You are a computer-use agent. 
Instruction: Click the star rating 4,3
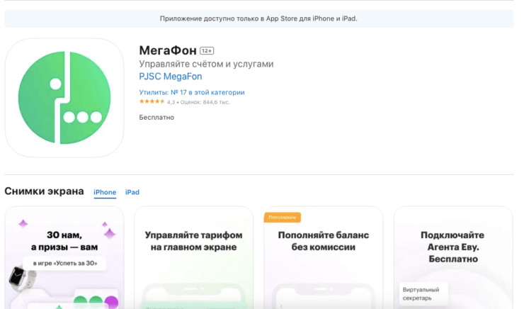pos(152,101)
